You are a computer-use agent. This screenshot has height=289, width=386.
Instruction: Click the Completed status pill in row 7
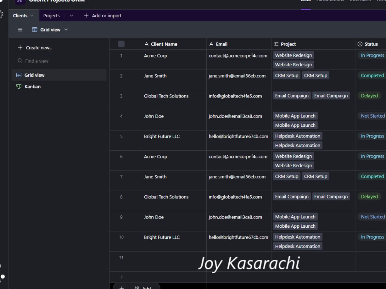[372, 176]
